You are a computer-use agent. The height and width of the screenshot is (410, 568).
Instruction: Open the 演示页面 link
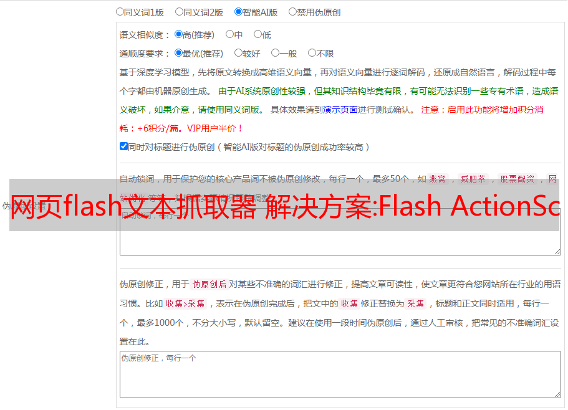340,110
